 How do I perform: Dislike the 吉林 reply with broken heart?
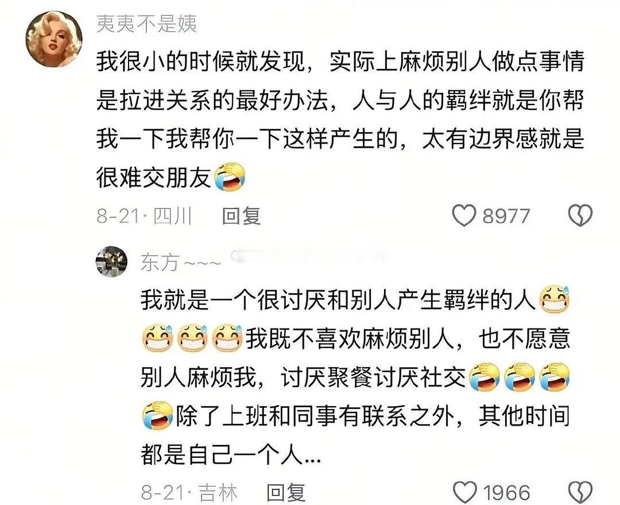580,493
